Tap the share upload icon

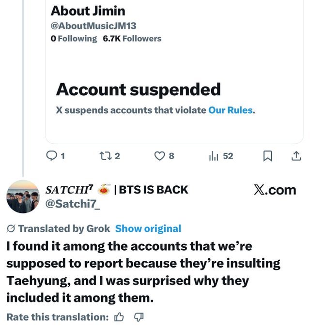click(x=296, y=156)
